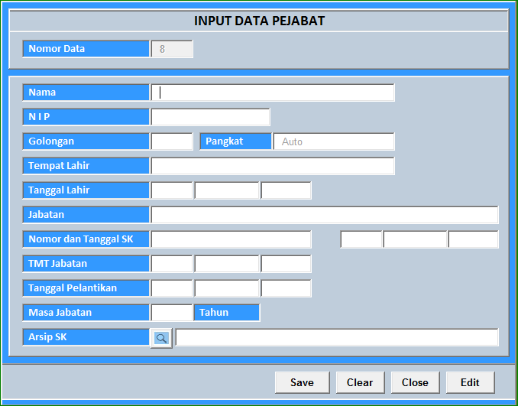Viewport: 518px width, 406px height.
Task: Click the Tanggal Lahir year box
Action: coord(286,190)
